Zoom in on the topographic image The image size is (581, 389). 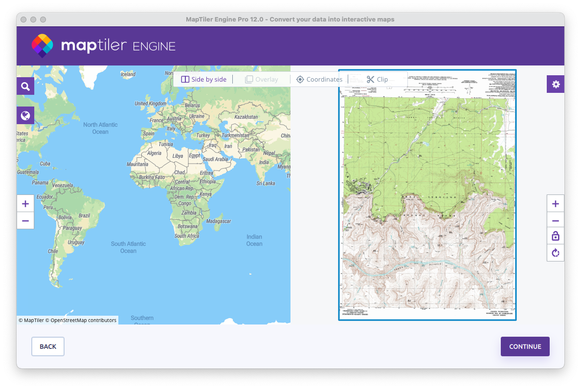tap(555, 204)
